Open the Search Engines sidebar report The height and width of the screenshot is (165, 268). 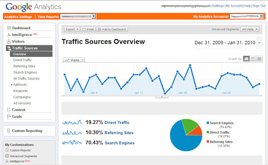pyautogui.click(x=25, y=72)
